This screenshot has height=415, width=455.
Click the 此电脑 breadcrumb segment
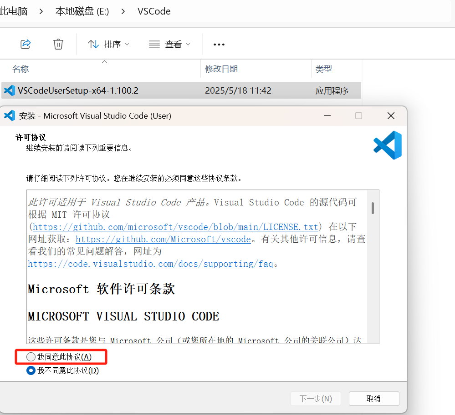pyautogui.click(x=14, y=11)
